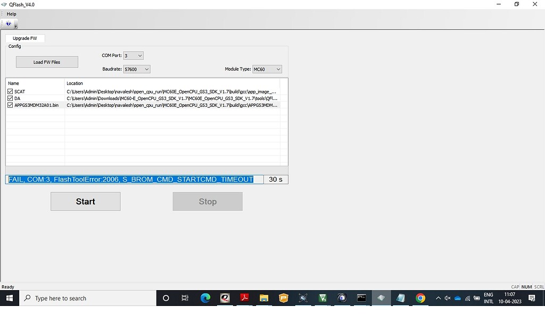Open Command Prompt window from taskbar
545x323 pixels.
click(x=361, y=298)
